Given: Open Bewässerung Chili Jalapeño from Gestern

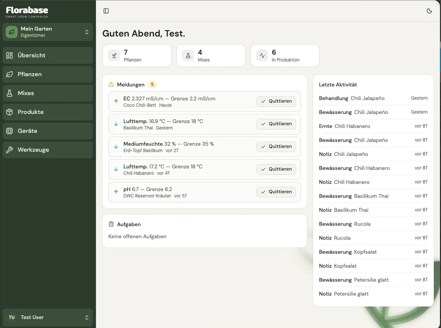Looking at the screenshot, I should pyautogui.click(x=373, y=112).
